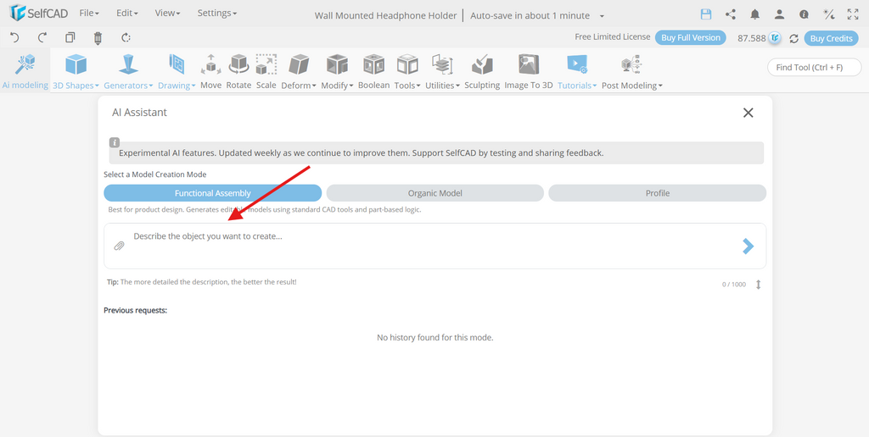The height and width of the screenshot is (437, 869).
Task: Click the undo arrow icon
Action: tap(15, 37)
